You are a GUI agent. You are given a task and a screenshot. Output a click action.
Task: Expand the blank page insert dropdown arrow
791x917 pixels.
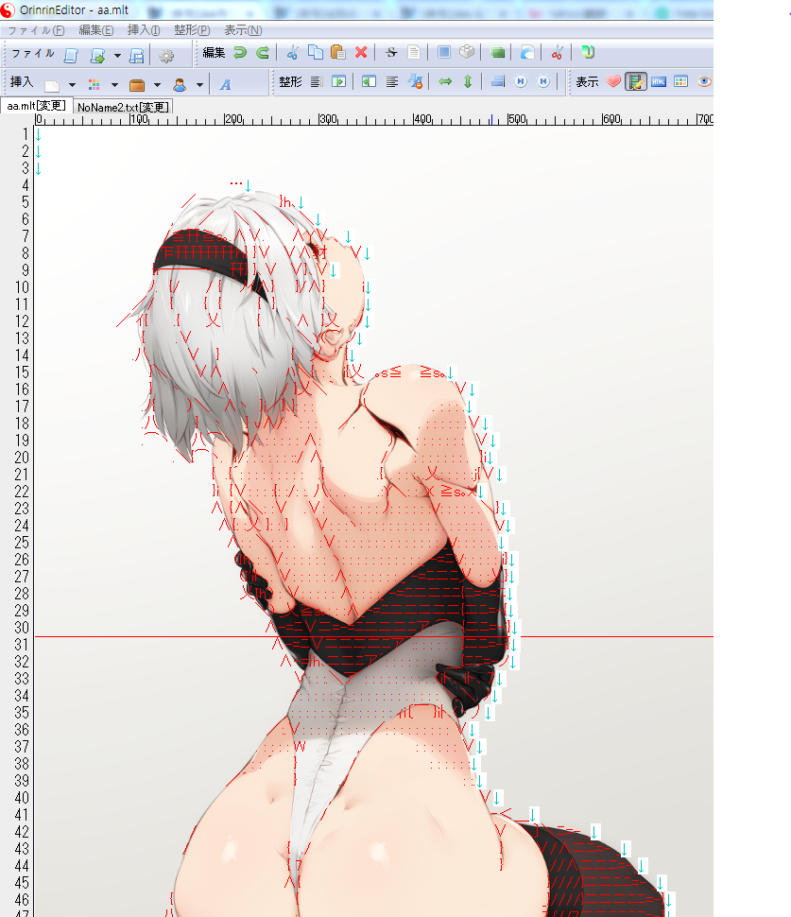pos(72,84)
